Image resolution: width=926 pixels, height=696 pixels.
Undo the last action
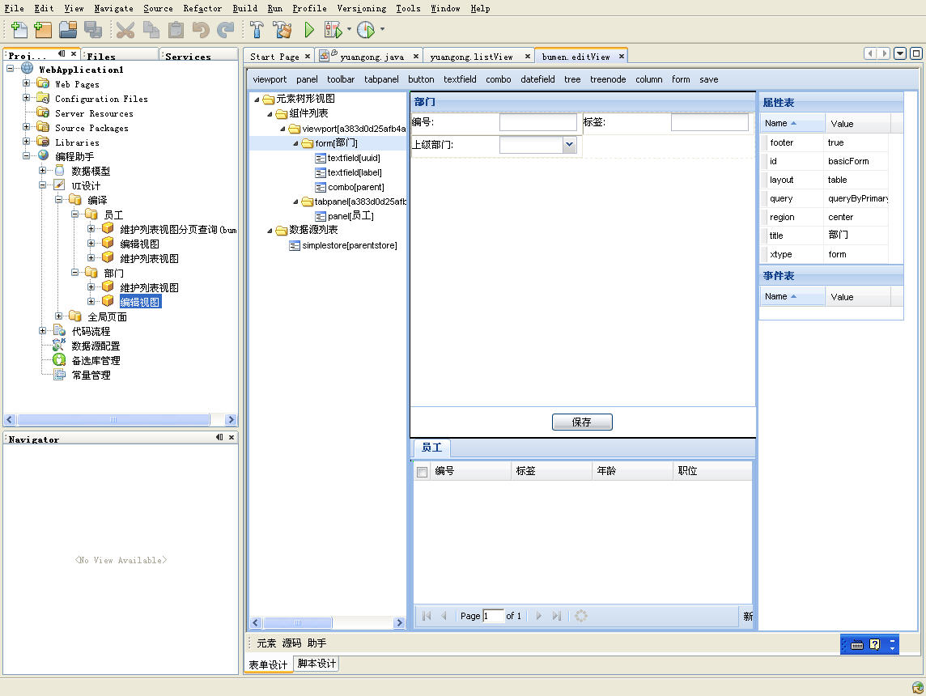200,29
